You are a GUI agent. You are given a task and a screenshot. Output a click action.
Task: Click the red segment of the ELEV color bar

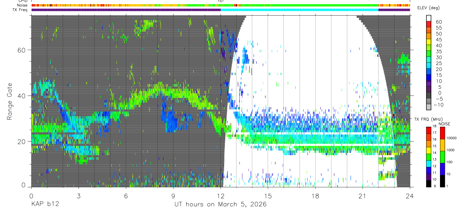429,25
